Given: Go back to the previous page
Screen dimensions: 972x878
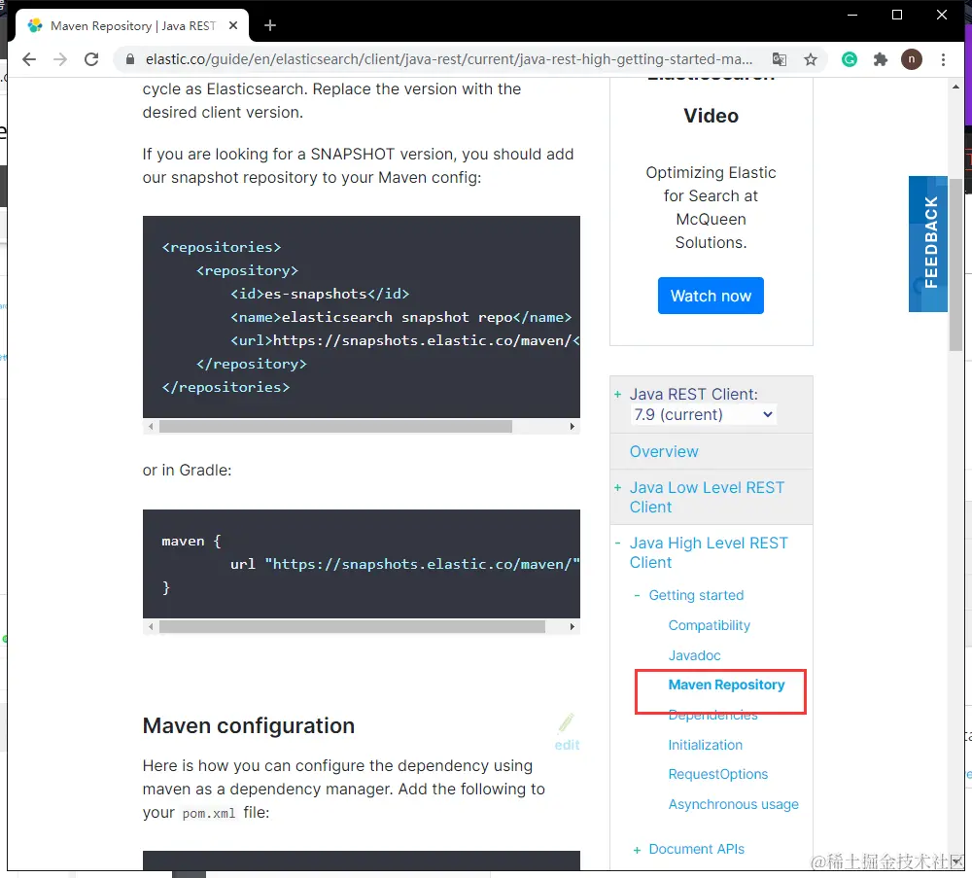Looking at the screenshot, I should (29, 59).
